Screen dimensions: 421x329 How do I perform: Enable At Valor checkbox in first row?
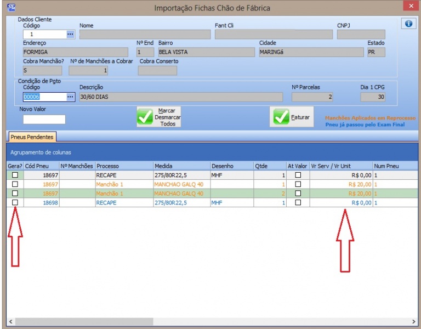pyautogui.click(x=298, y=175)
